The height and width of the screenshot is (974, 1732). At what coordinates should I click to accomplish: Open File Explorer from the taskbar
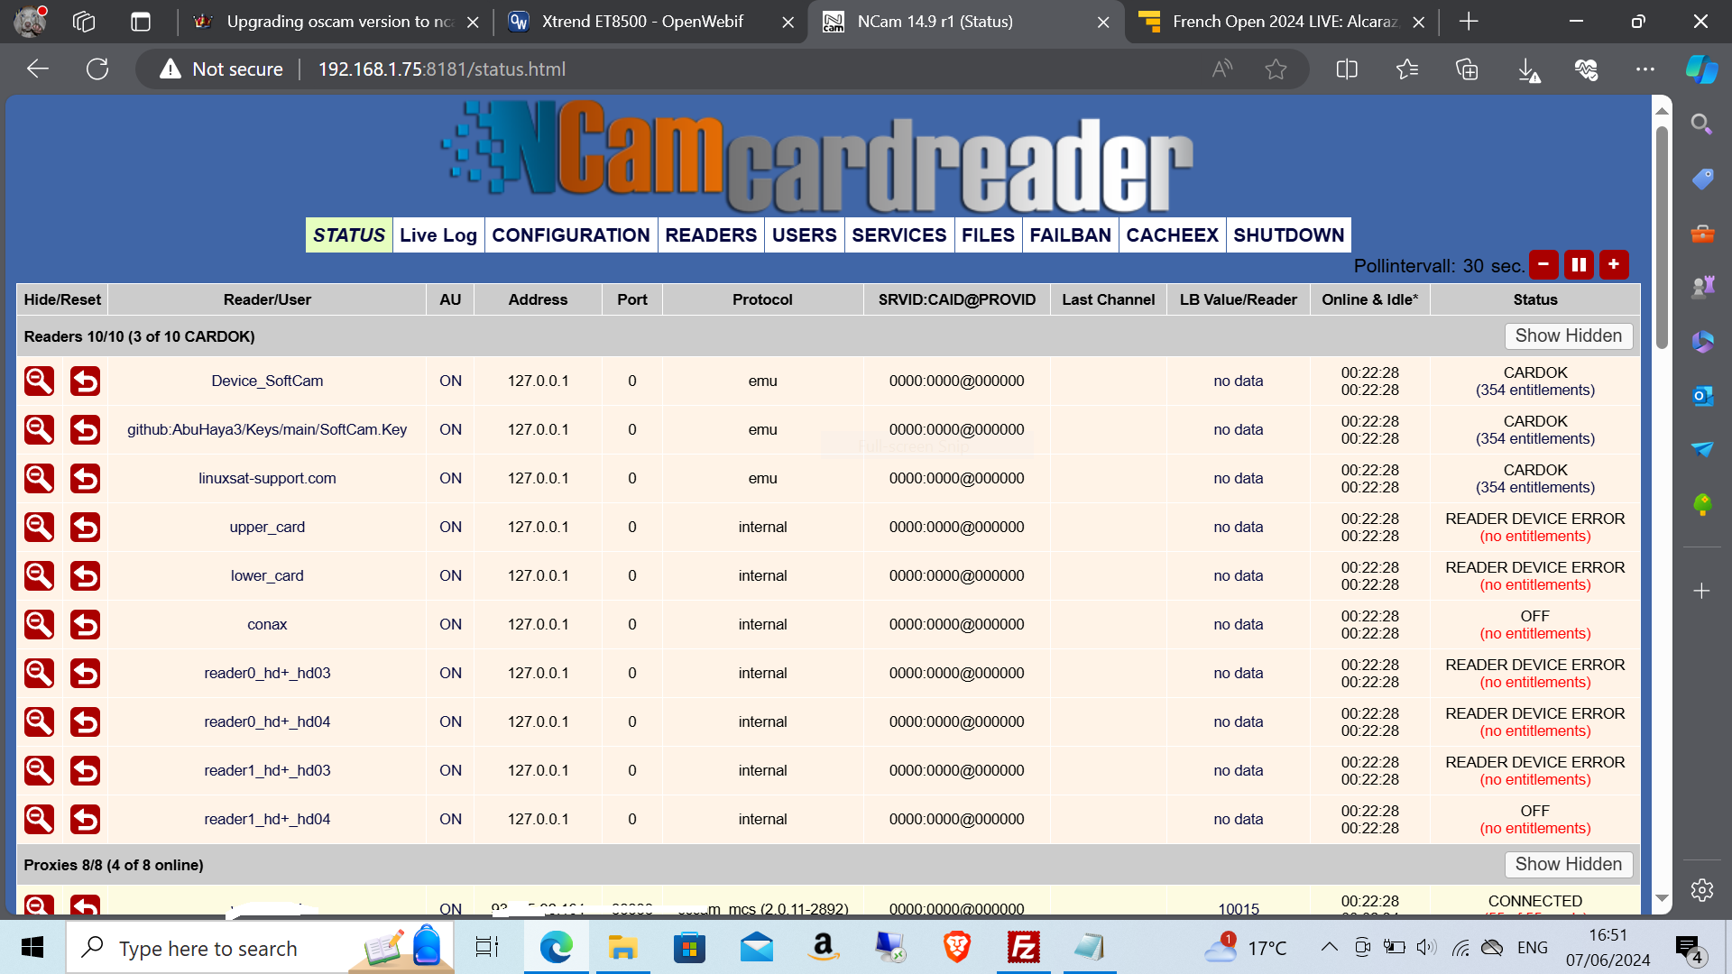(622, 948)
